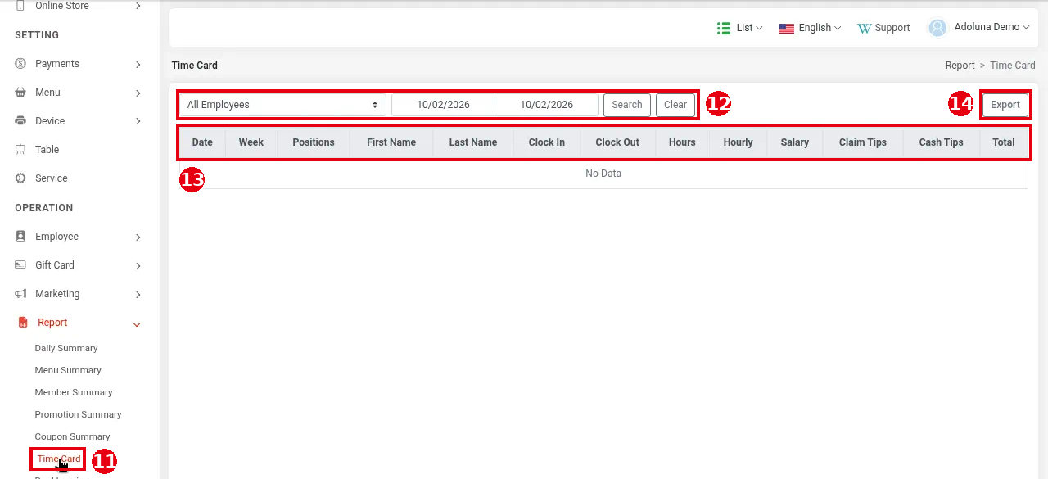This screenshot has height=479, width=1048.
Task: Click the Online Store phone icon
Action: (x=20, y=6)
